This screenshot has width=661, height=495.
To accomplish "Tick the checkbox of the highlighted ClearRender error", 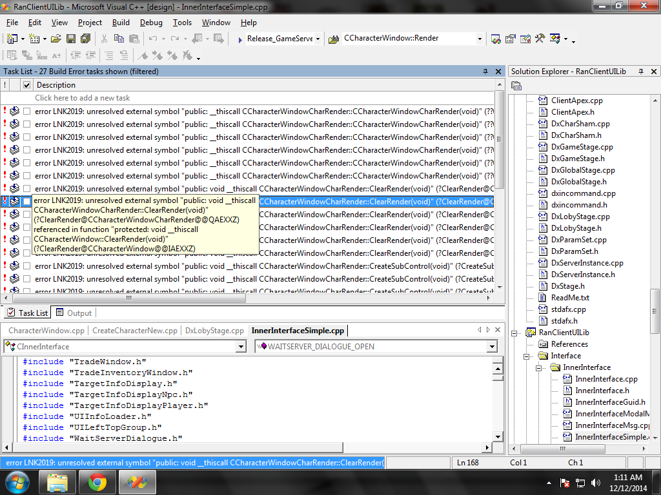I will (26, 202).
